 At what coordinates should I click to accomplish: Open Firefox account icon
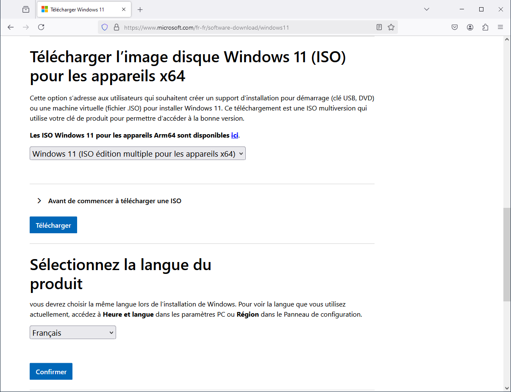(x=470, y=27)
